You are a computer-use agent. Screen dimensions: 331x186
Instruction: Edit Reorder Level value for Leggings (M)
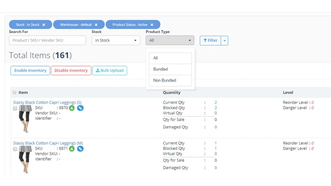point(312,143)
